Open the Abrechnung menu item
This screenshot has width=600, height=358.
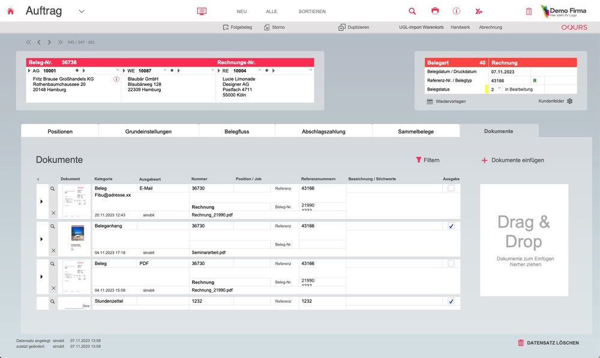pos(490,27)
